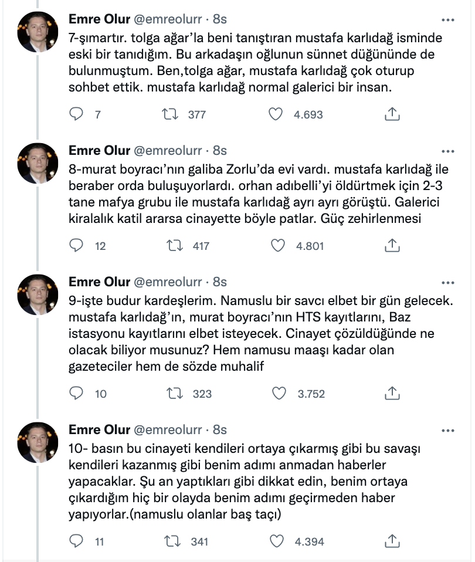Open @emreolurr handle on the 10- basın tweet
Screen dimensions: 475x562
tap(168, 430)
